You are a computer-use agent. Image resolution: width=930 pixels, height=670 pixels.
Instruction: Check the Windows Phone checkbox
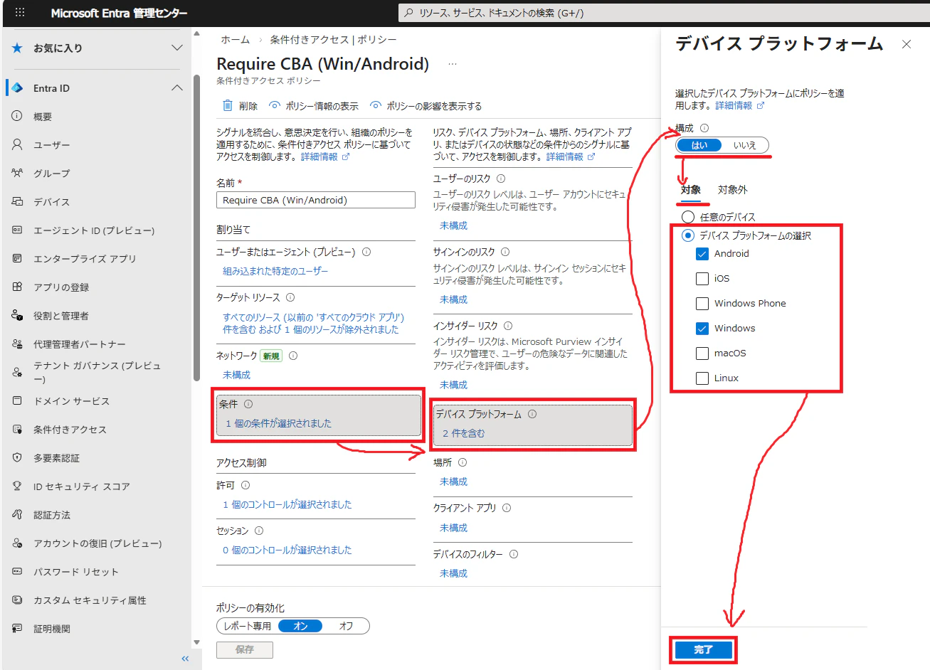pyautogui.click(x=702, y=304)
